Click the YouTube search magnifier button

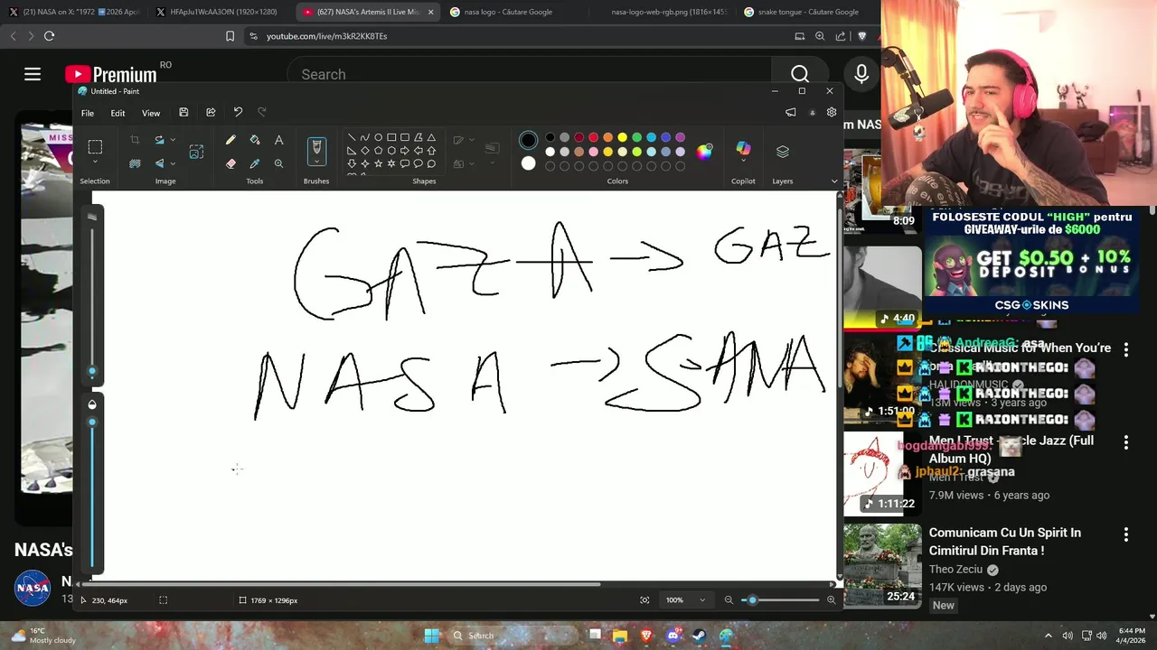(x=800, y=74)
